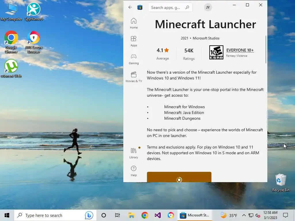Click the Store window vertical scrollbar
This screenshot has width=295, height=221.
tap(266, 49)
